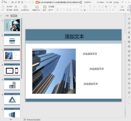Toggle underline formatting
Viewport: 131px width, 121px height.
click(64, 10)
